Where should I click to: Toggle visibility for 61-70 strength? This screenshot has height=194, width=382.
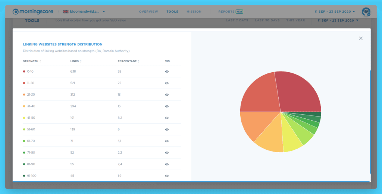coord(167,141)
